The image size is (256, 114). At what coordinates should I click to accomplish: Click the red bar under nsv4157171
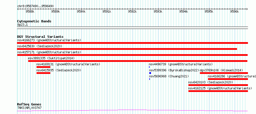132,55
